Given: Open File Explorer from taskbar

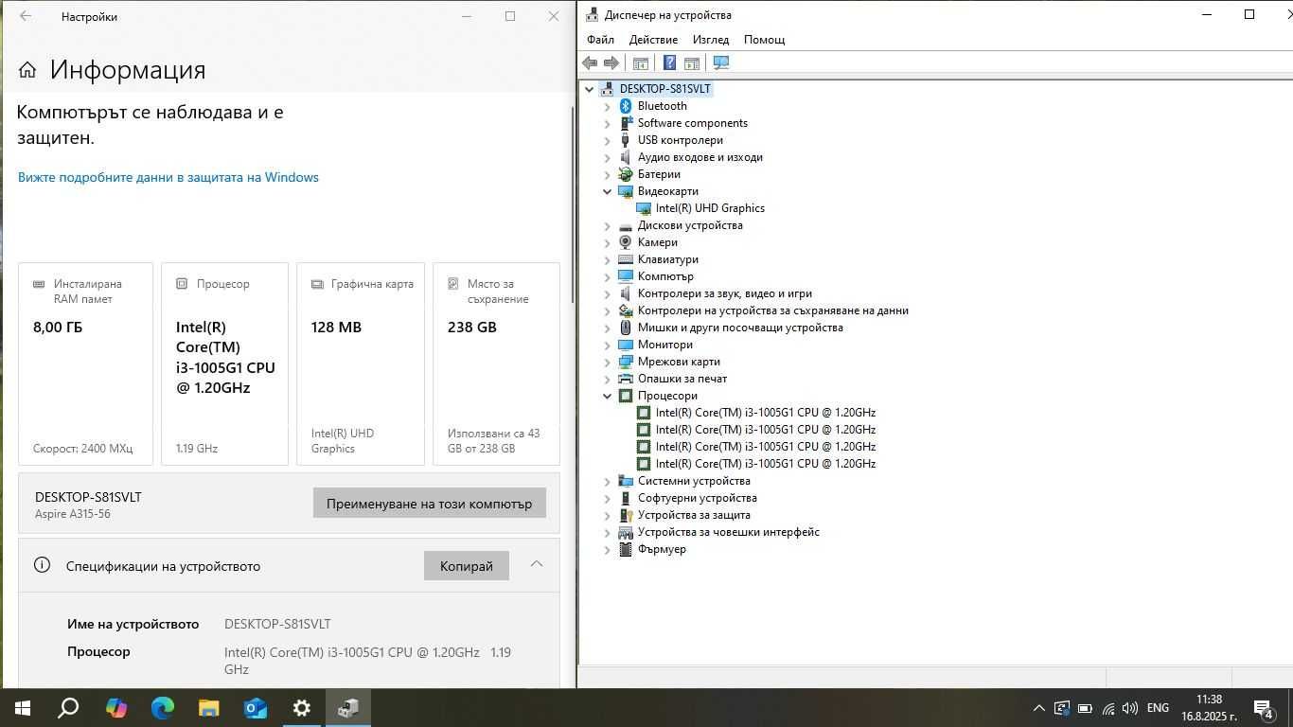Looking at the screenshot, I should tap(208, 708).
